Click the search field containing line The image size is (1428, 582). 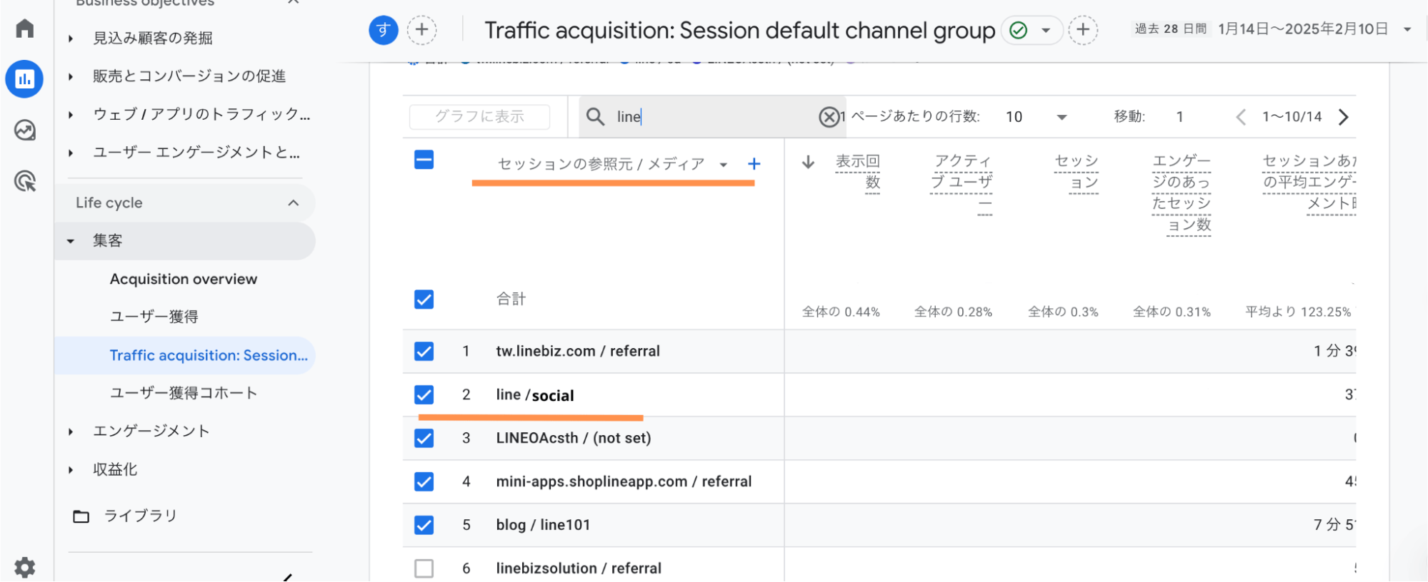[x=712, y=116]
